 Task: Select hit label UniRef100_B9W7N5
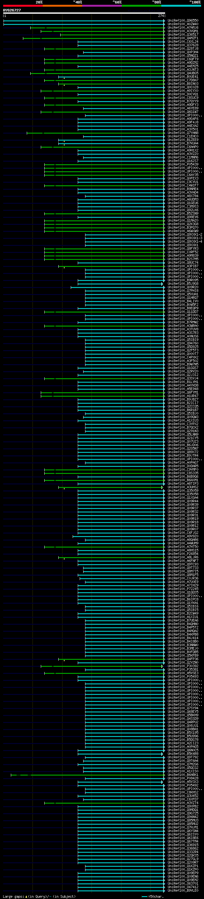(183, 364)
